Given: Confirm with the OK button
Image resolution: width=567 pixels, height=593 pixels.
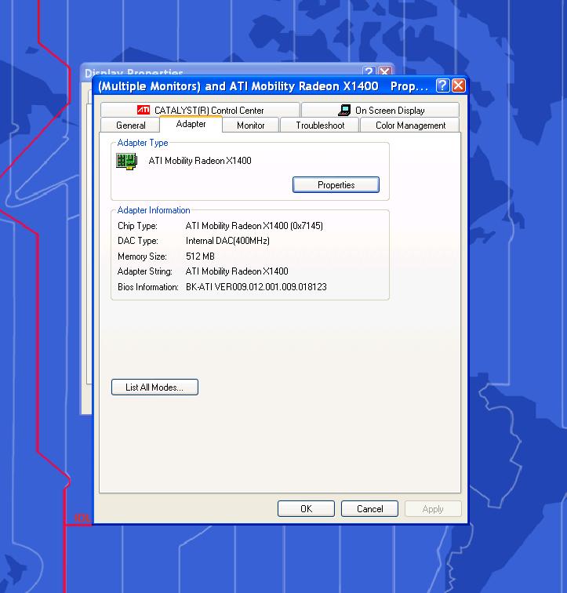Looking at the screenshot, I should pyautogui.click(x=306, y=509).
